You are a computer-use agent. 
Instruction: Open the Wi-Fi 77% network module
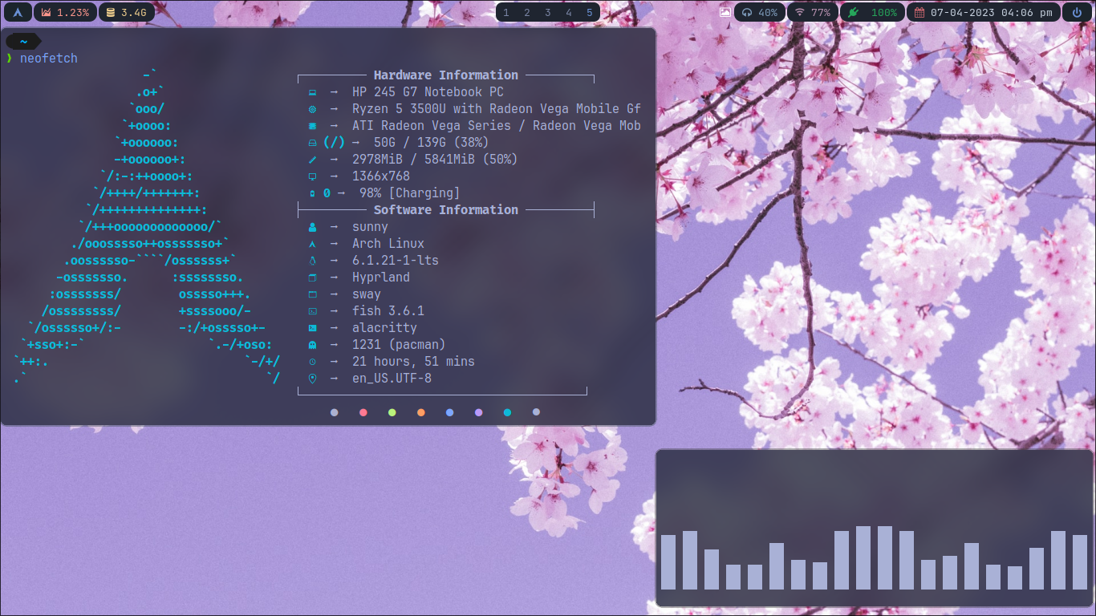click(x=812, y=12)
